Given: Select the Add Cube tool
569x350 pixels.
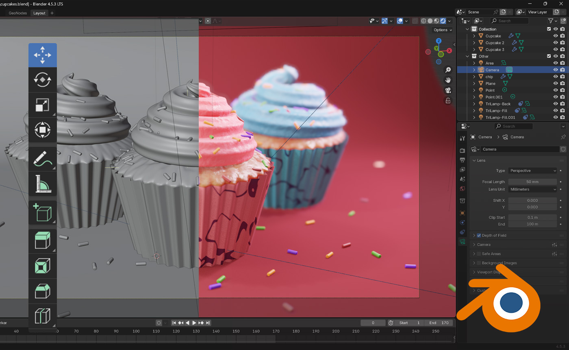Looking at the screenshot, I should pos(42,212).
